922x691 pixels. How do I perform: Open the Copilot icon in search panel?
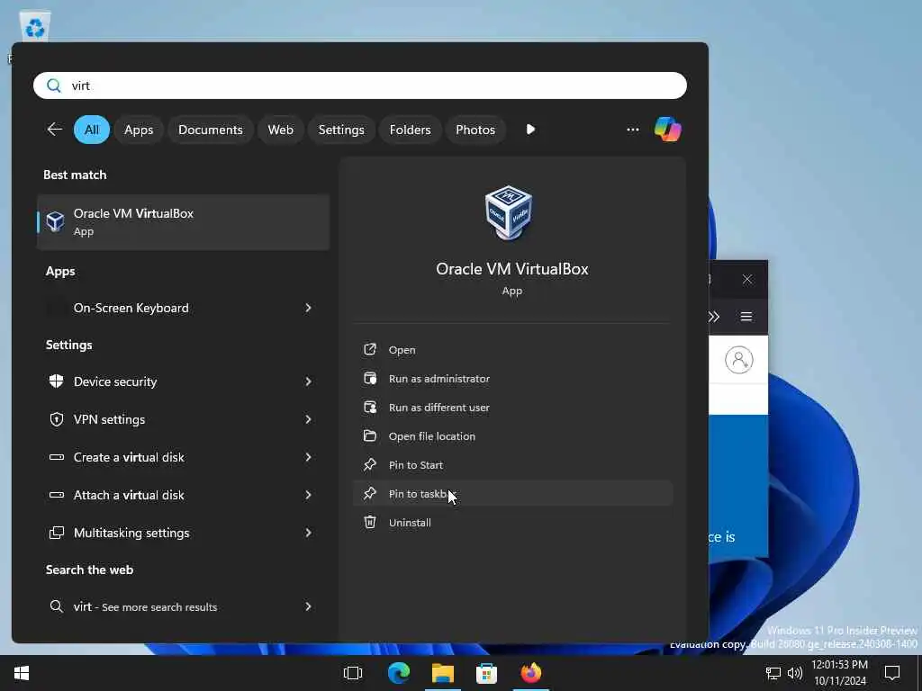tap(667, 130)
